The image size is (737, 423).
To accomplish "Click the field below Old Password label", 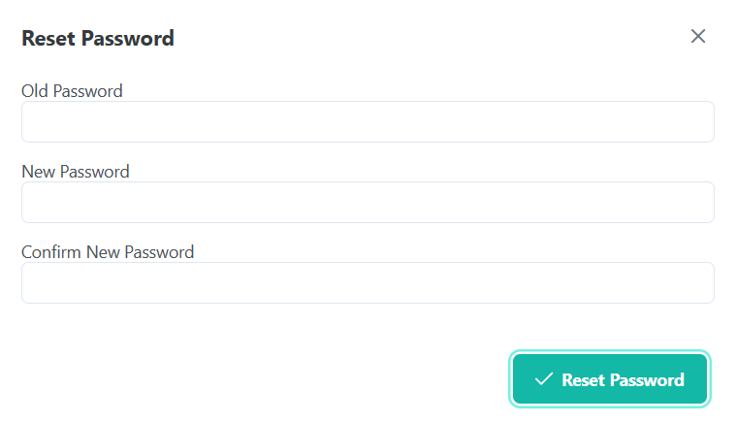I will click(x=368, y=121).
